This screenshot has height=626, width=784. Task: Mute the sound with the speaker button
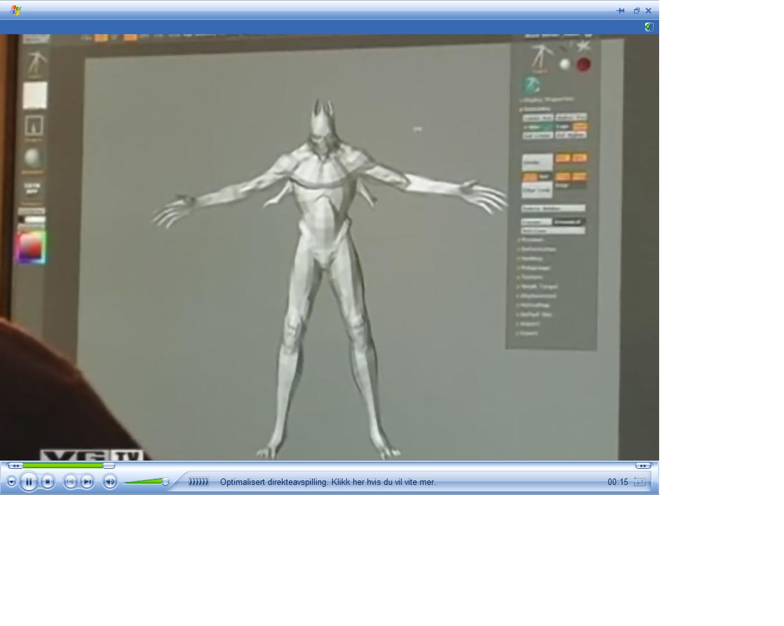pos(110,482)
